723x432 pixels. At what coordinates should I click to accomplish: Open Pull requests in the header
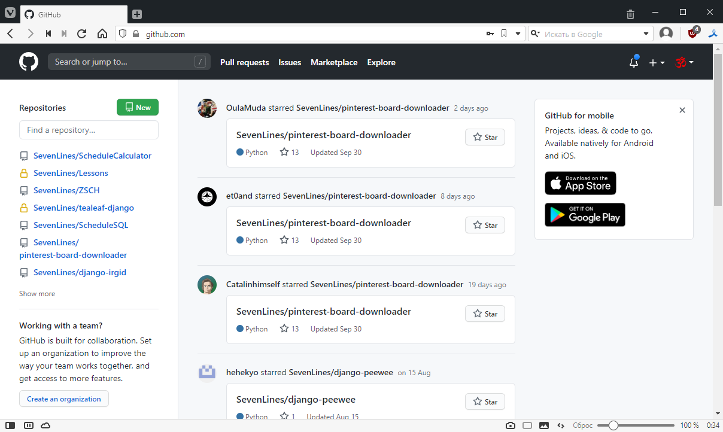pyautogui.click(x=244, y=62)
